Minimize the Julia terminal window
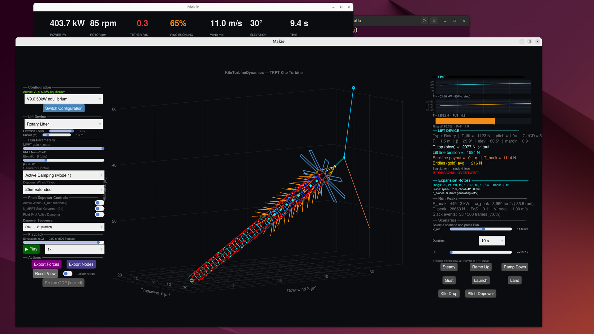Screen dimensions: 594x334 [x=445, y=21]
